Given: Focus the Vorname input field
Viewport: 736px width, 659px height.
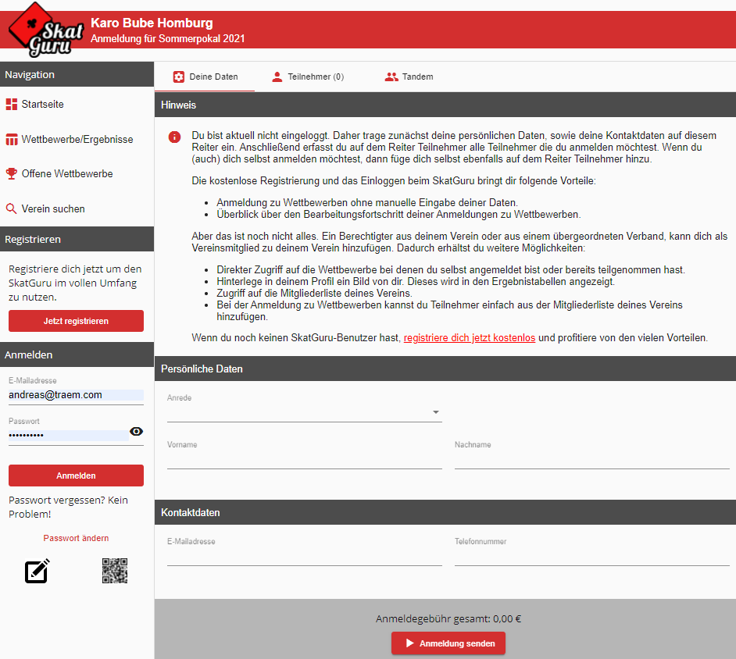Looking at the screenshot, I should [x=304, y=460].
